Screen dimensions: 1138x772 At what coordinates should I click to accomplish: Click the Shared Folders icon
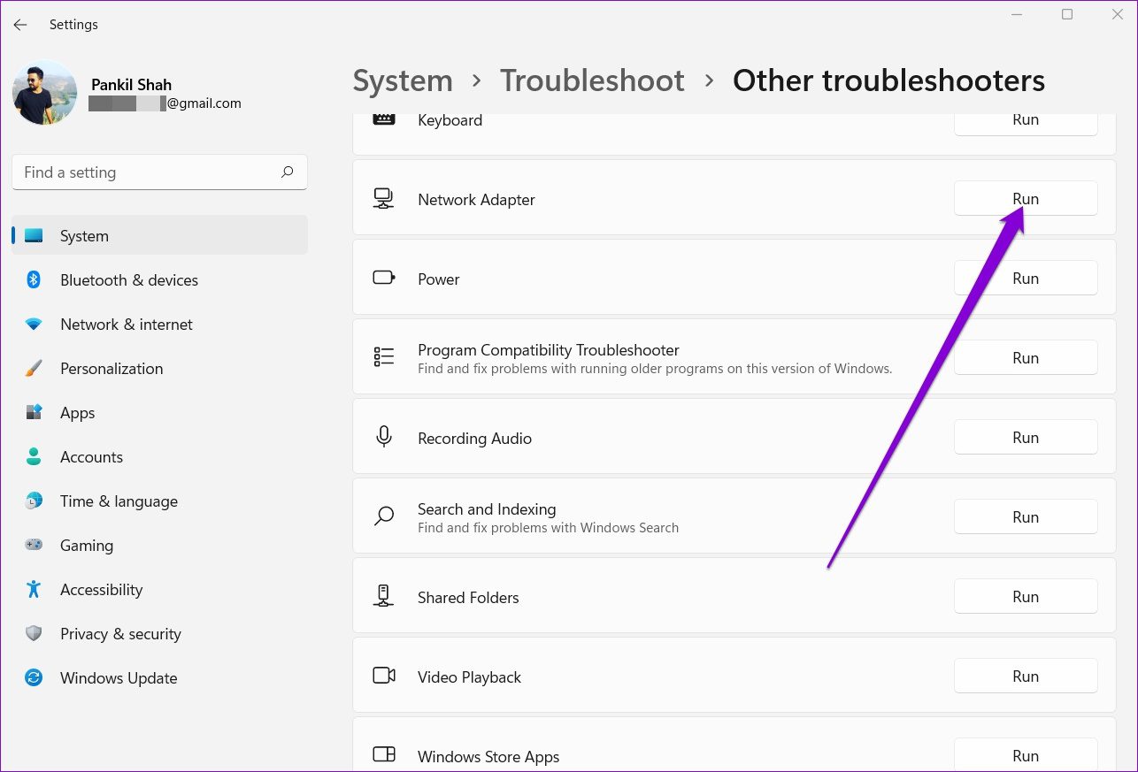point(383,596)
